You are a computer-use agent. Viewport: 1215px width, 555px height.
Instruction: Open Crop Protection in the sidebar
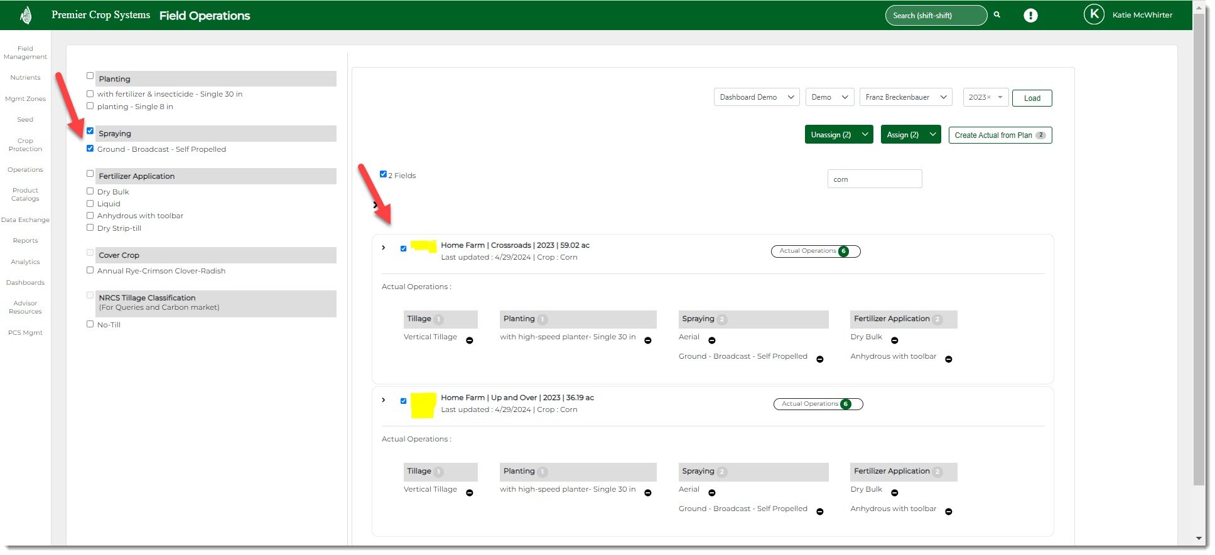pyautogui.click(x=25, y=145)
